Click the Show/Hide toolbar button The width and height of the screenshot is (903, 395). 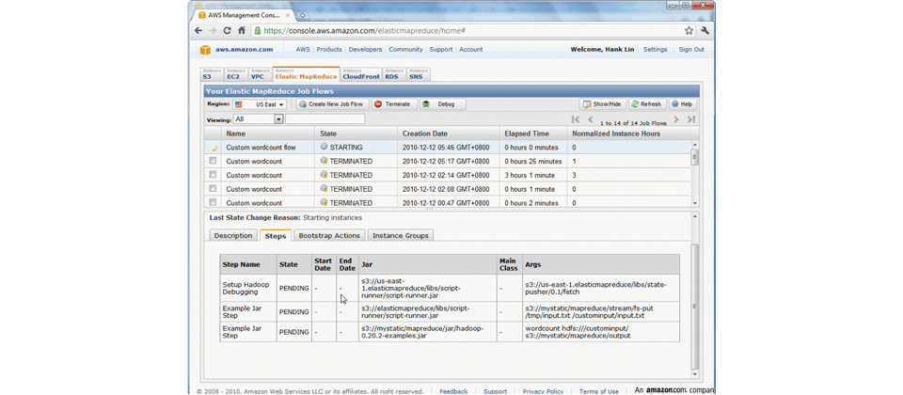602,104
